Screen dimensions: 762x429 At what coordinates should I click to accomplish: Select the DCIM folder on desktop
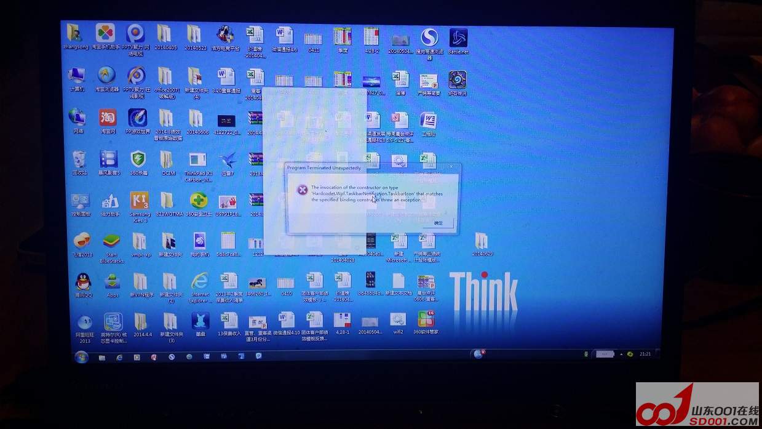pos(168,160)
